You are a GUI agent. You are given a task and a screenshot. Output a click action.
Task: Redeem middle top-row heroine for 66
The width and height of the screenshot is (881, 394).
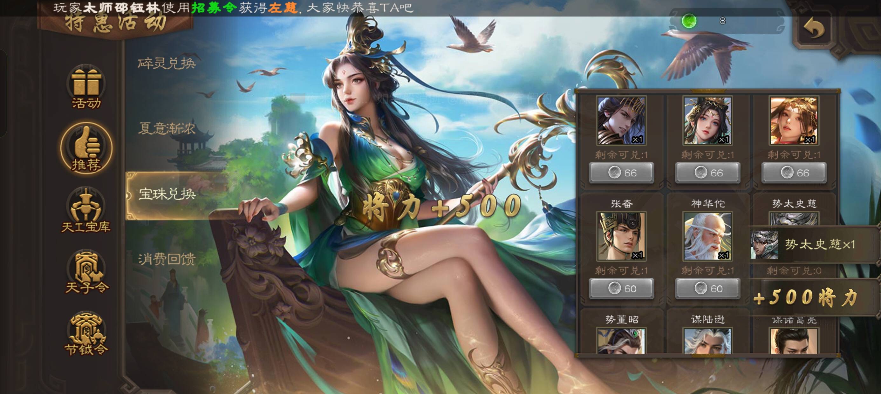tap(707, 173)
